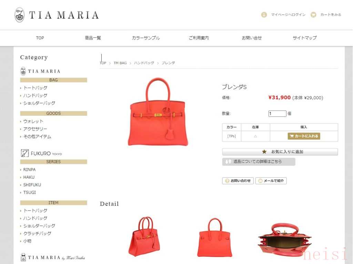Click star icon to add favorites

(264, 152)
